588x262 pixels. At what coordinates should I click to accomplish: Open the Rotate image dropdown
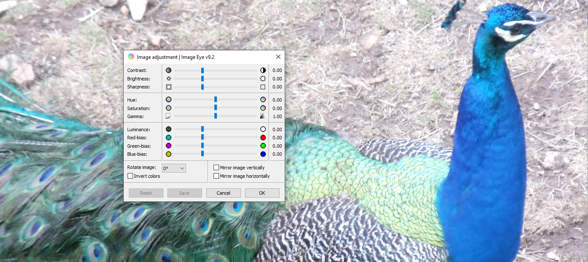(174, 168)
